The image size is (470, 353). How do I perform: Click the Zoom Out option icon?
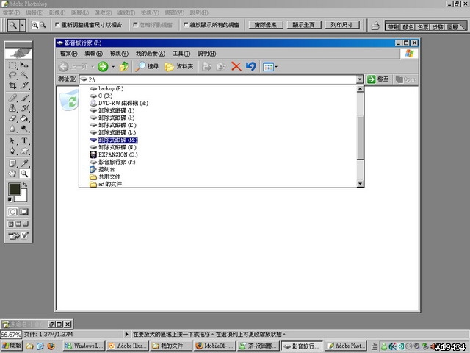point(43,25)
